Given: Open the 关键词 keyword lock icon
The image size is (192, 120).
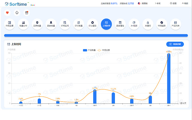Looking at the screenshot, I should [148, 24].
